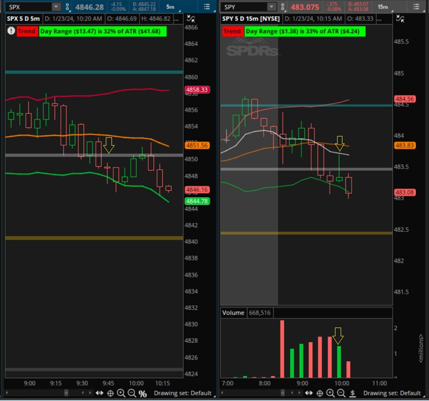Screen dimensions: 429x401
Task: Zoom in using the SPX chart magnifier plus
Action: [121, 393]
